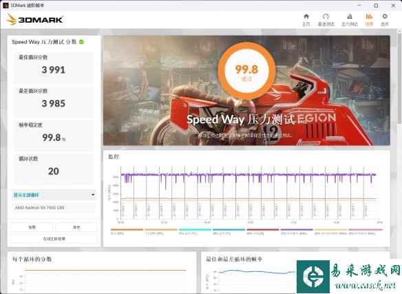Toggle the pink legend swatch
Screen dimensions: 402x294
click(366, 229)
